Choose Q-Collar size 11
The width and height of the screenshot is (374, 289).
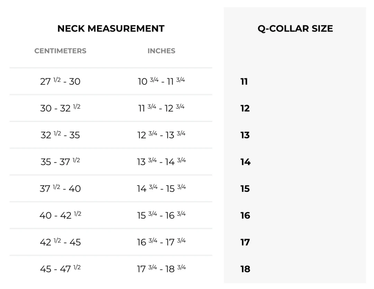click(244, 82)
